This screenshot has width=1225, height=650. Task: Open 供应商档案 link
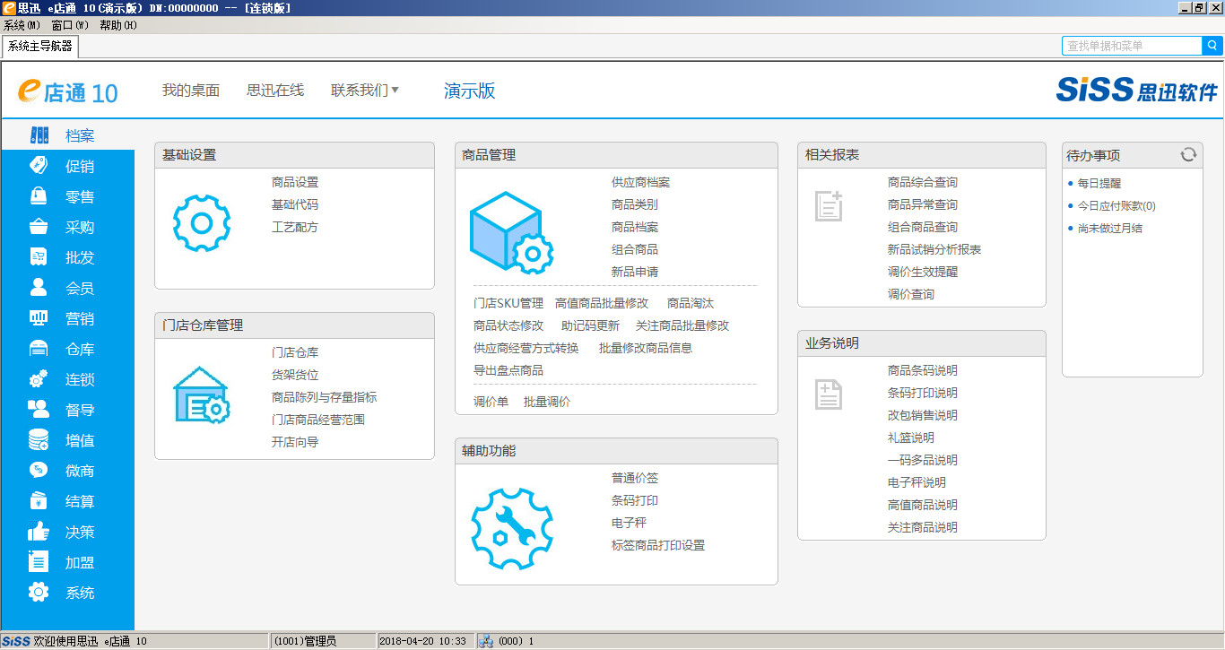(640, 182)
